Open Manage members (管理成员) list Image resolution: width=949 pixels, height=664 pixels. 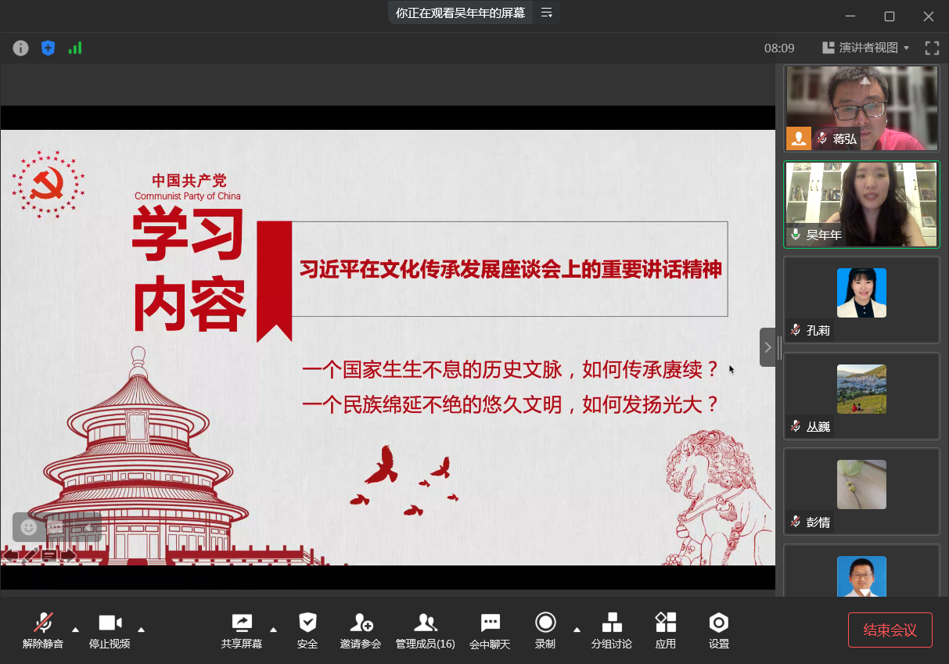coord(425,630)
